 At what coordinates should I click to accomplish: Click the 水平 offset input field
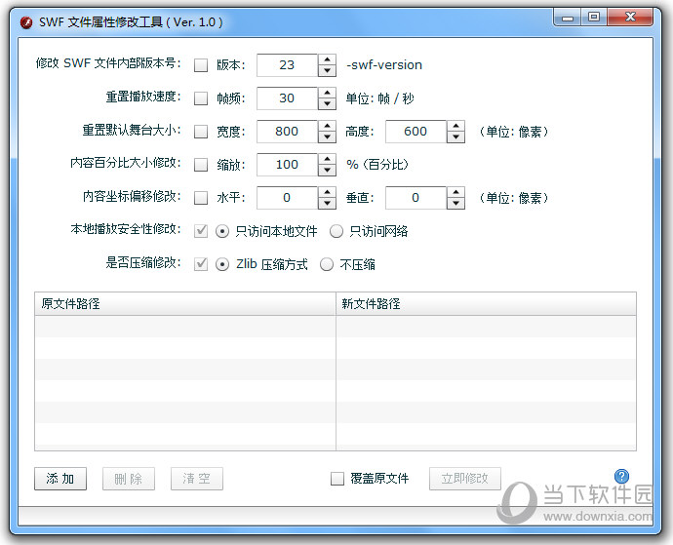coord(287,197)
